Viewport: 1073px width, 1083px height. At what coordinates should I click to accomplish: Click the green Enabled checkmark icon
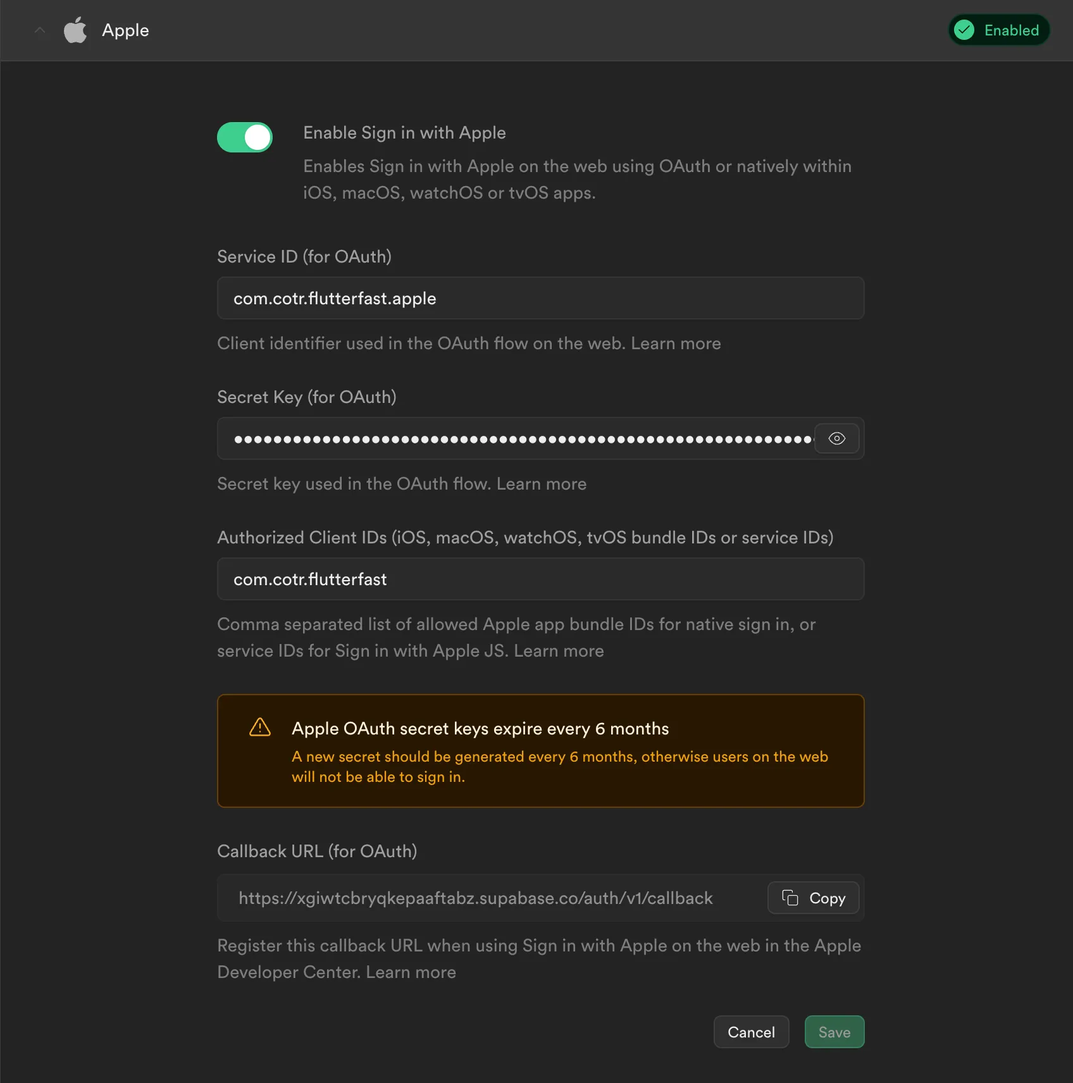point(964,30)
